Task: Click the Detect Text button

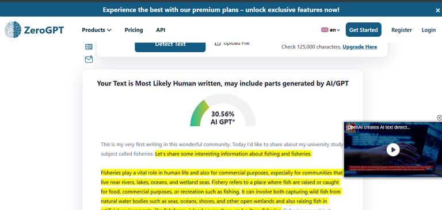Action: [x=170, y=46]
